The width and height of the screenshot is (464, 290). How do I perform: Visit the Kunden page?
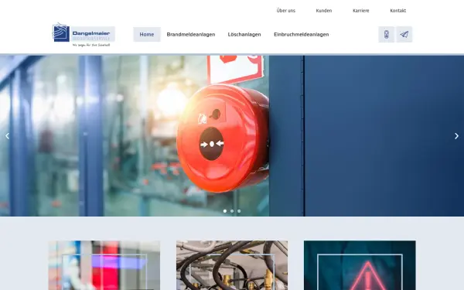[324, 11]
